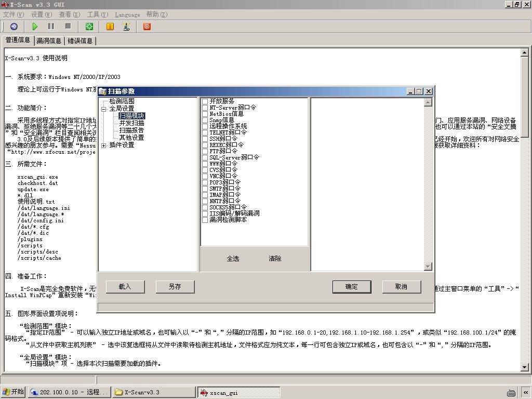This screenshot has height=399, width=532.
Task: Select 扫描报告 in the settings tree
Action: coord(131,130)
